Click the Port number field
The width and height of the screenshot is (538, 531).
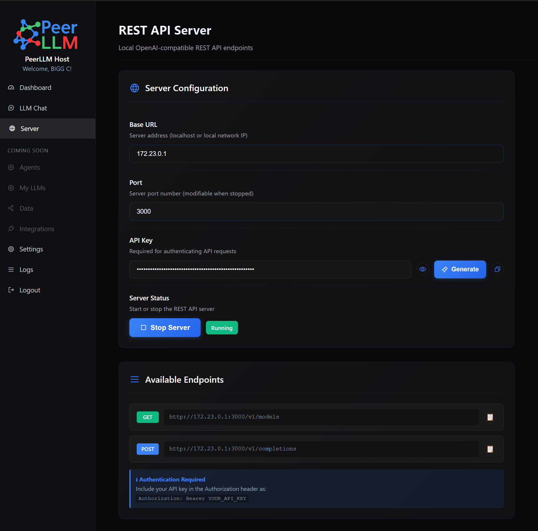click(316, 212)
